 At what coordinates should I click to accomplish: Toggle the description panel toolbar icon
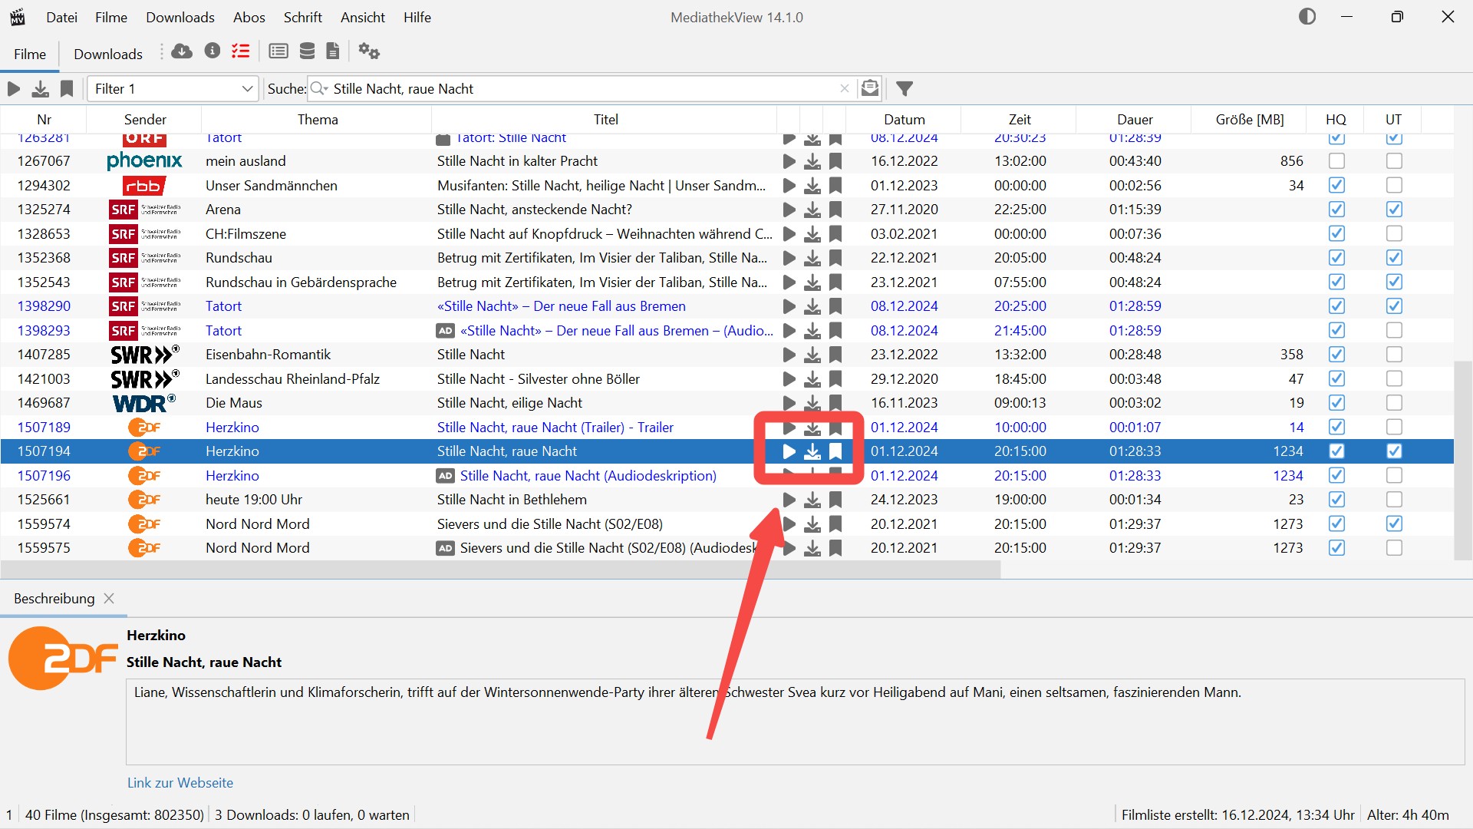(x=278, y=51)
